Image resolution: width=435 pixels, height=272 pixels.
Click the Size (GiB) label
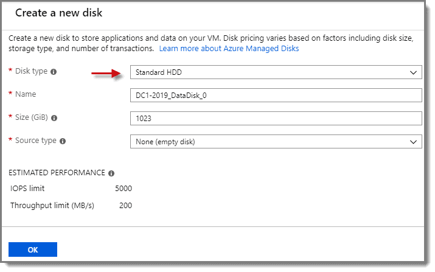click(32, 117)
